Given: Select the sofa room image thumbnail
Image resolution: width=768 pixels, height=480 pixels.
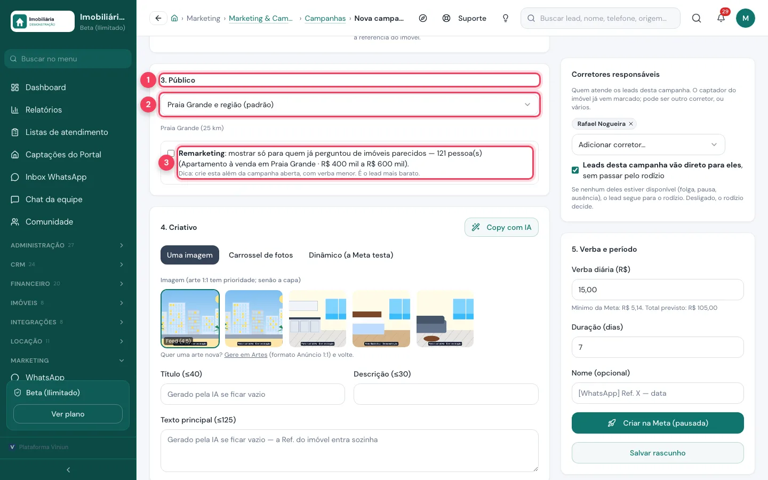Looking at the screenshot, I should [445, 318].
